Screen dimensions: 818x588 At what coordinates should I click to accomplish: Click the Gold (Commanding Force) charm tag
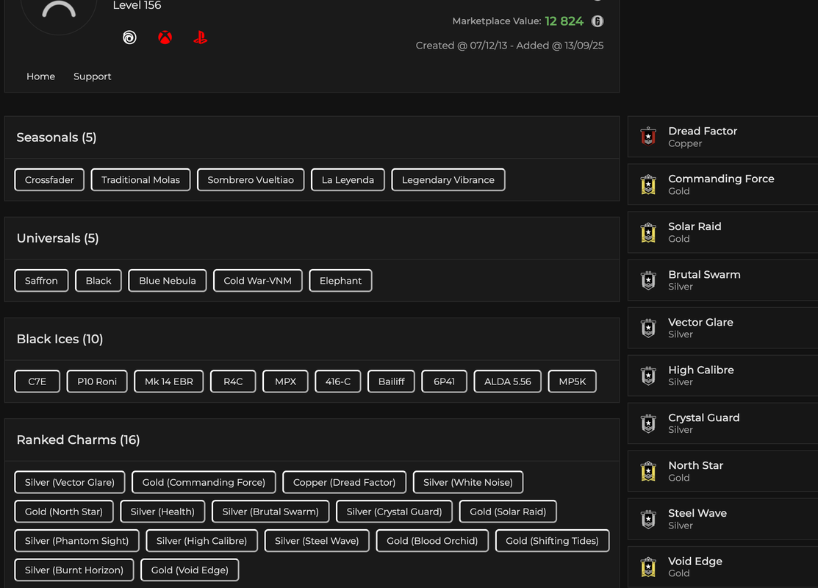tap(204, 482)
